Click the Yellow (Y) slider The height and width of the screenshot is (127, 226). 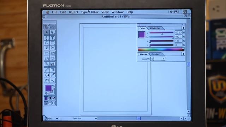click(161, 41)
